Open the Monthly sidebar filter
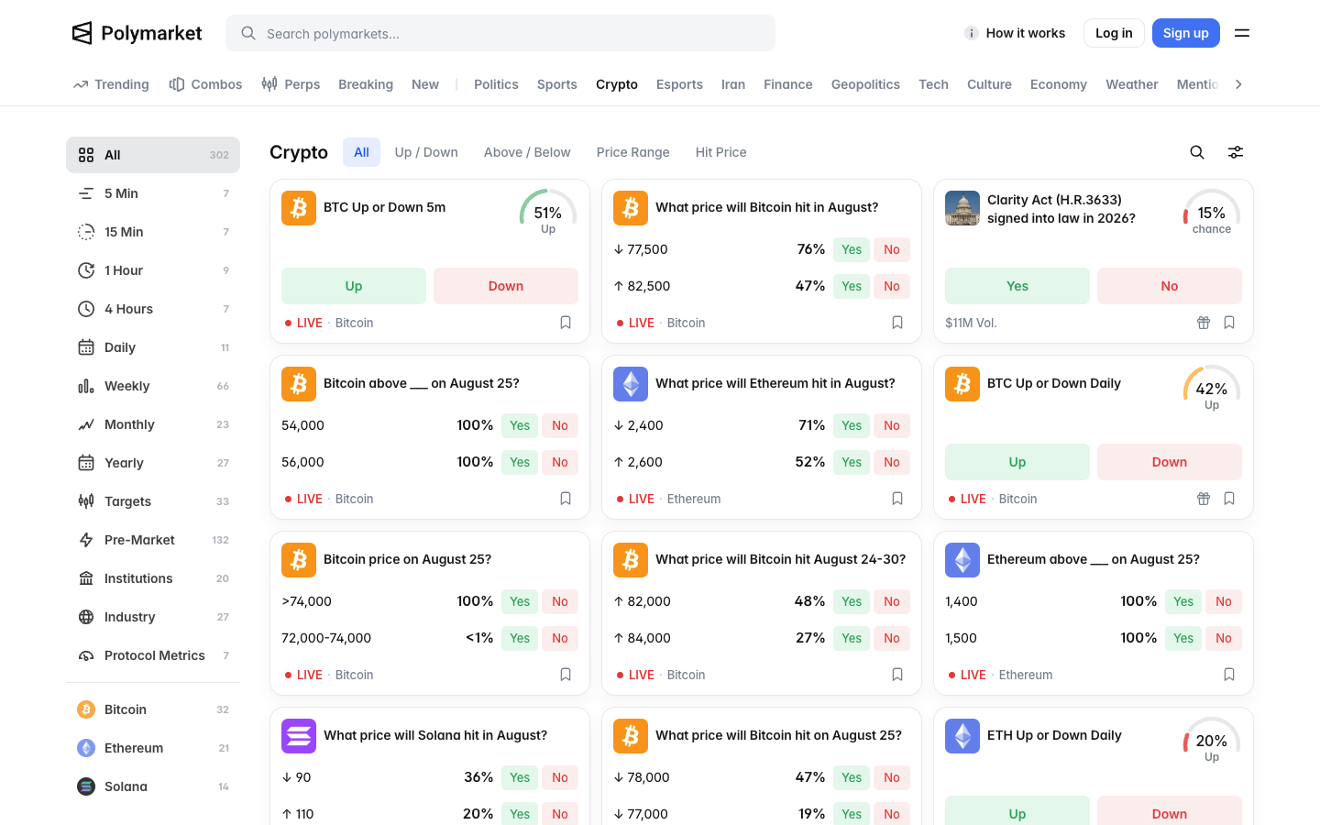1320x825 pixels. click(x=153, y=424)
